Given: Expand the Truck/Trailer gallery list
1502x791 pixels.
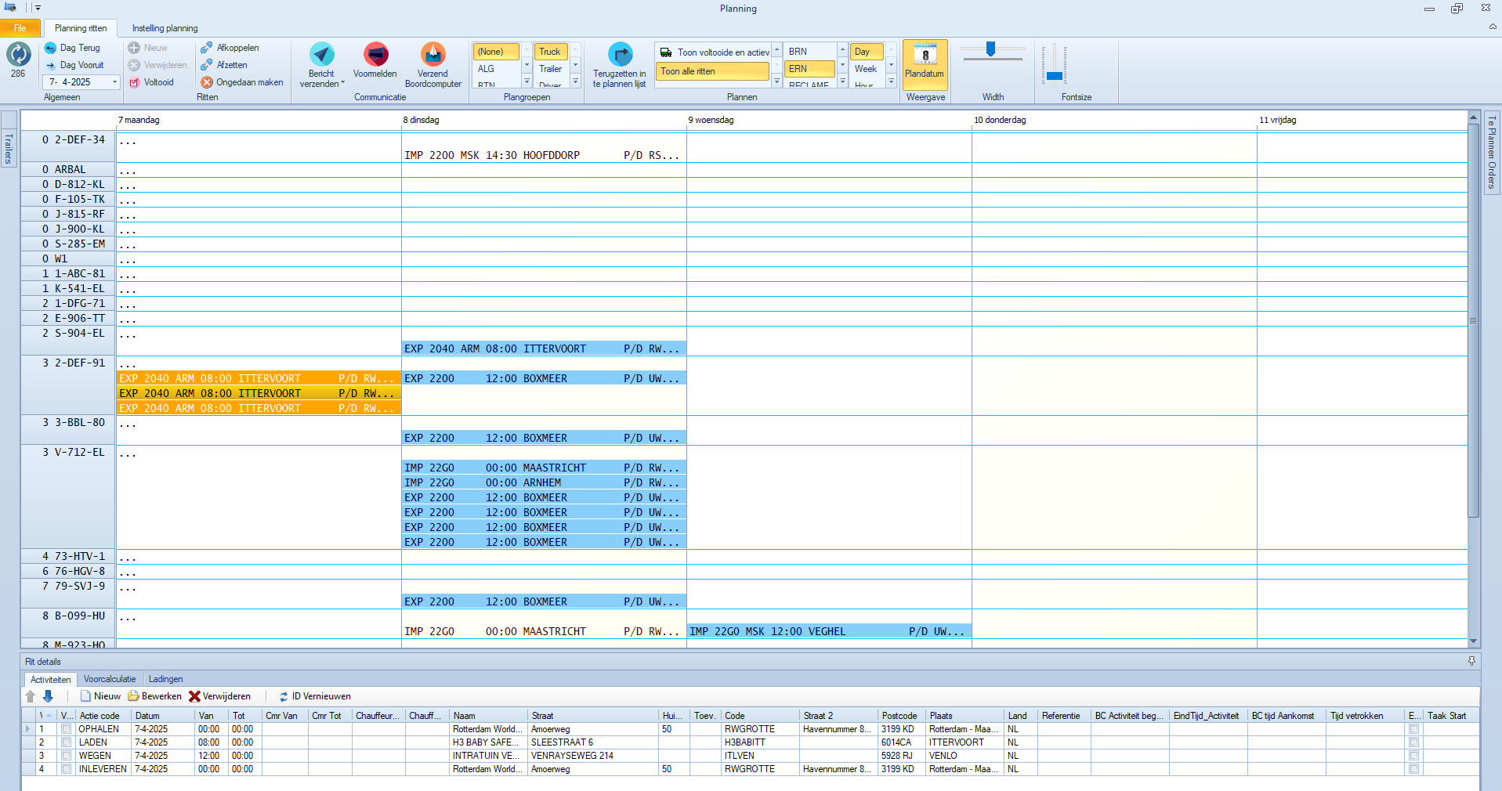Looking at the screenshot, I should pyautogui.click(x=575, y=81).
